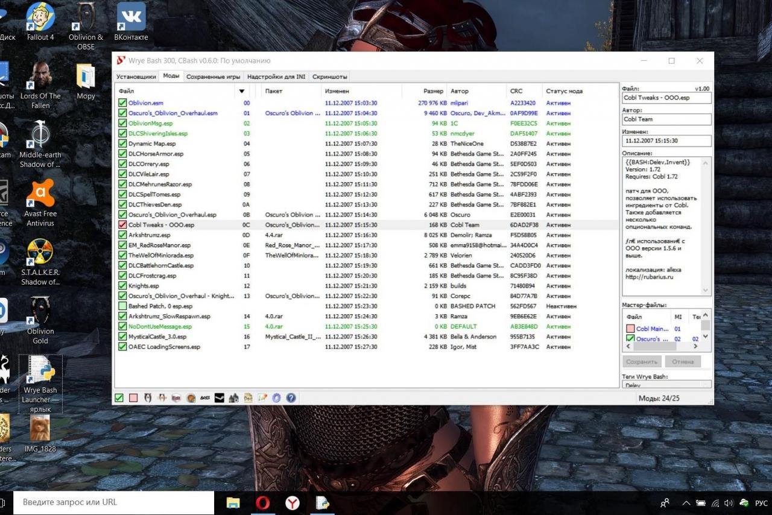The image size is (772, 515).
Task: Click the blue help question-mark icon
Action: (x=291, y=398)
